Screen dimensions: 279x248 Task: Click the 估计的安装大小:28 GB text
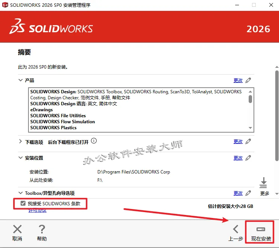click(230, 206)
